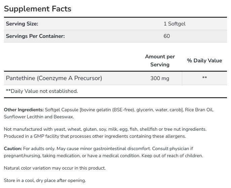Click the Store in a cool, dry place line
231x188 pixels.
coord(45,180)
